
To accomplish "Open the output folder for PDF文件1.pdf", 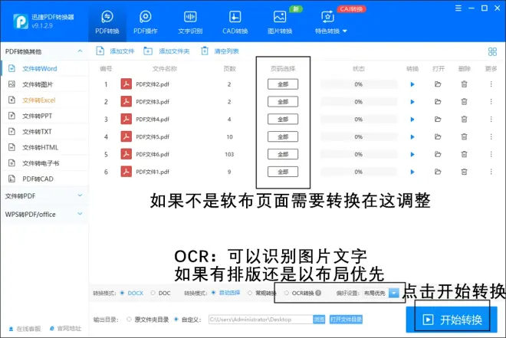I will pyautogui.click(x=438, y=172).
